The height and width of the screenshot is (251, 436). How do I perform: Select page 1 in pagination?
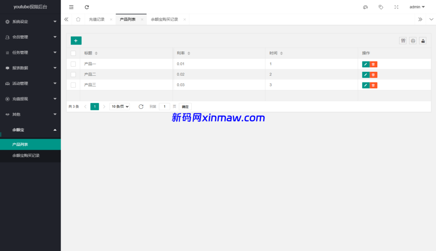click(95, 106)
